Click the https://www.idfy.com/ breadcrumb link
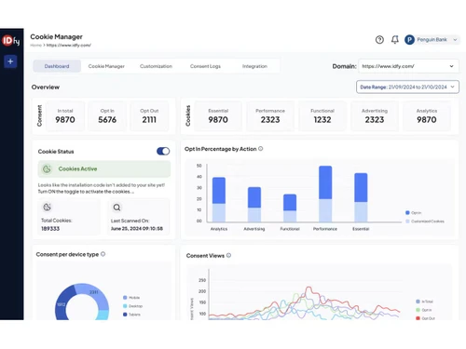Screen dimensions: 466x349 [x=69, y=46]
